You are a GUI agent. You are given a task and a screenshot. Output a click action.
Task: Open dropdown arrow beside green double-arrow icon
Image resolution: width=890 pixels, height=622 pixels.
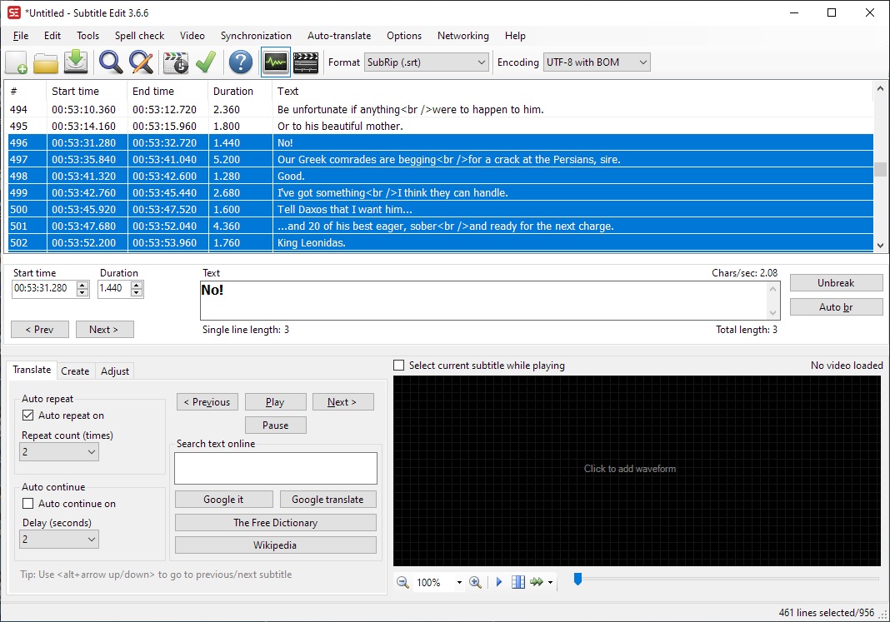pos(550,582)
